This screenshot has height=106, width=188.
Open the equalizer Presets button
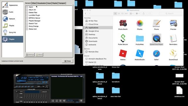(x=44, y=92)
